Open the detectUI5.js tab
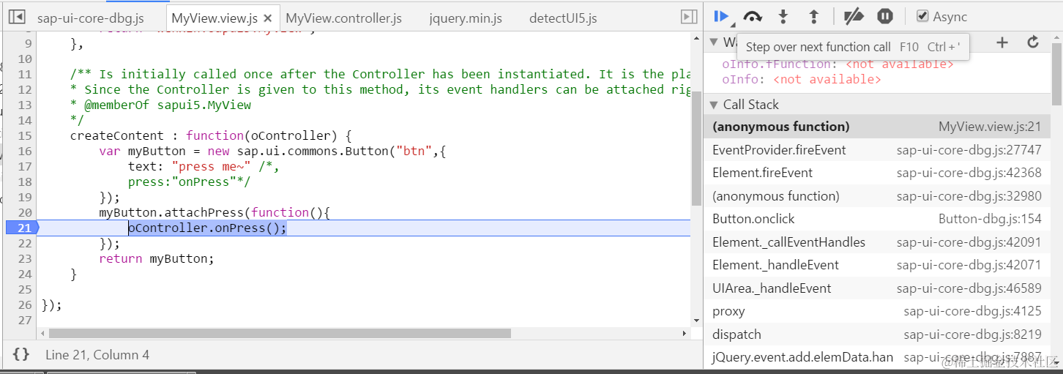This screenshot has width=1063, height=374. [563, 18]
